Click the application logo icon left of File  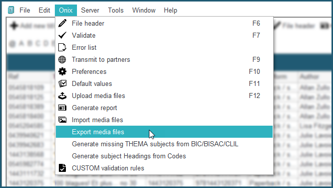11,10
